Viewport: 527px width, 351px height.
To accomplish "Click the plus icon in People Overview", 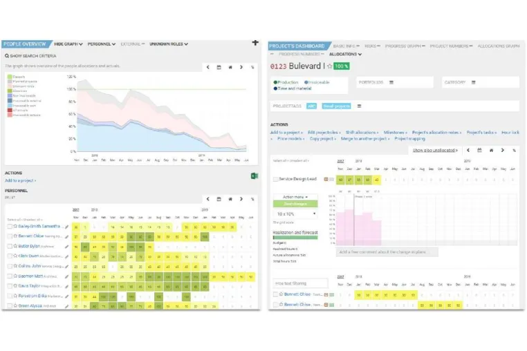I will 255,43.
